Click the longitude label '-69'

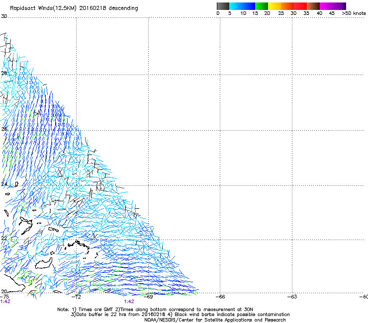pyautogui.click(x=149, y=297)
